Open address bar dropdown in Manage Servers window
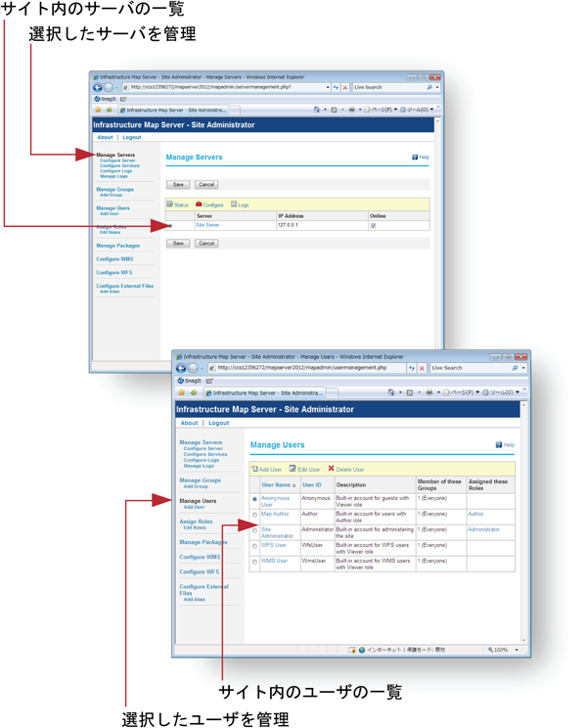Viewport: 587px width, 728px height. (328, 87)
